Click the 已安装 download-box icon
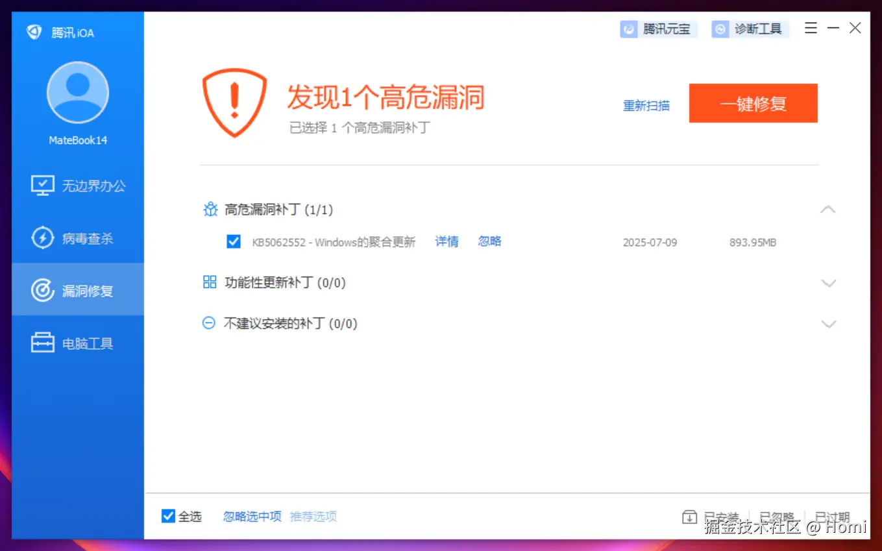This screenshot has height=551, width=882. coord(689,517)
